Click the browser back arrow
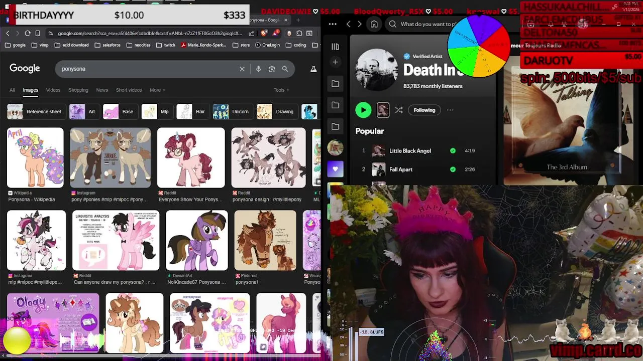This screenshot has width=643, height=361. click(8, 33)
